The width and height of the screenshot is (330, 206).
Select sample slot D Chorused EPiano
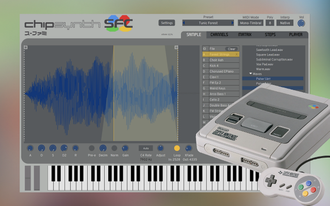tap(221, 72)
